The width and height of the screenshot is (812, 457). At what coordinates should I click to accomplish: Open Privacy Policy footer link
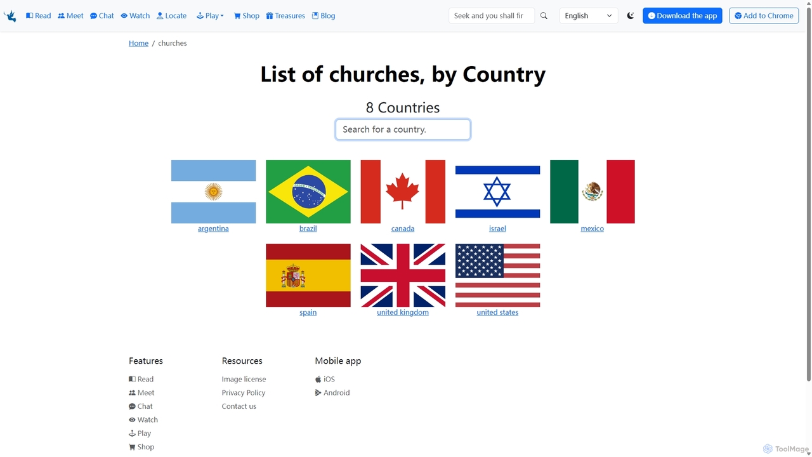click(244, 393)
